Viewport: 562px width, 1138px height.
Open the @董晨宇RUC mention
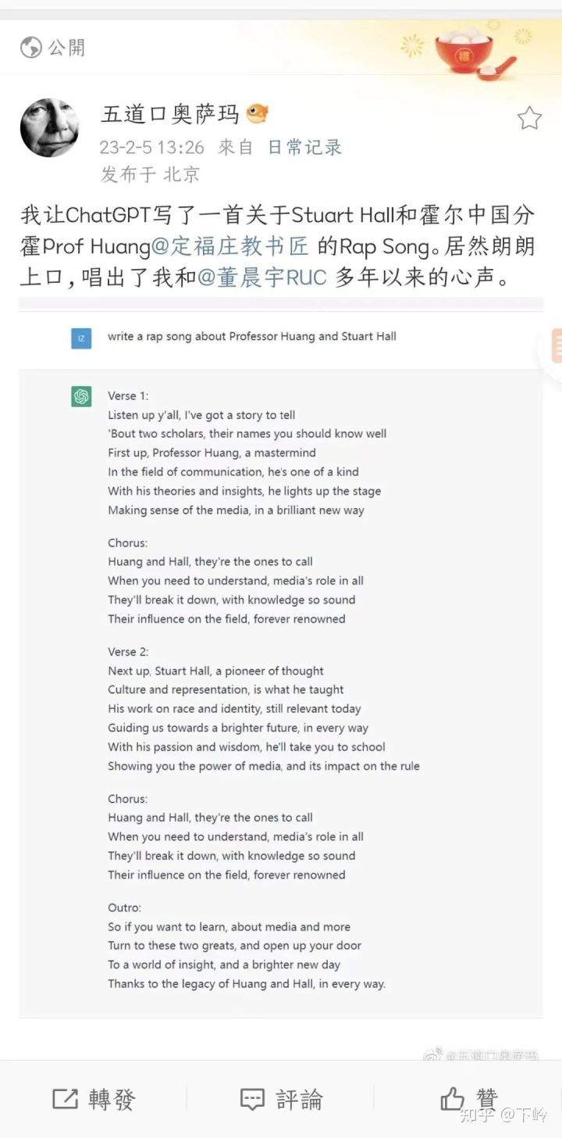pyautogui.click(x=262, y=277)
